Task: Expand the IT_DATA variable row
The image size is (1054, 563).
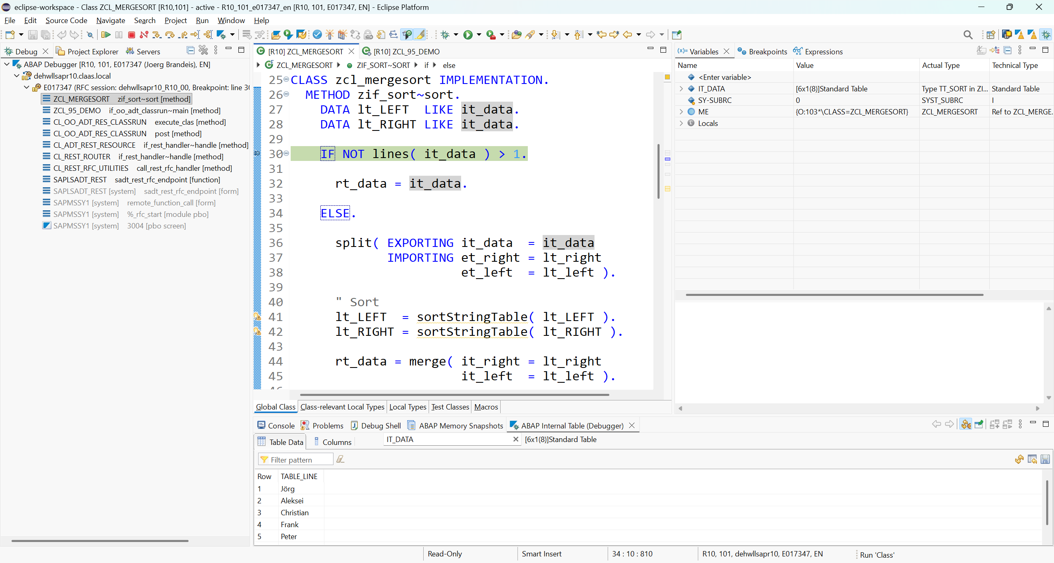Action: coord(681,88)
